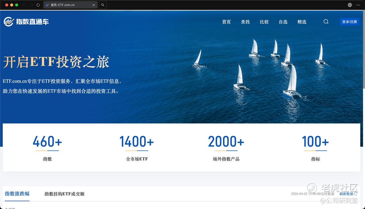This screenshot has width=365, height=209.
Task: Click the globe icon in title bar
Action: 350,5
